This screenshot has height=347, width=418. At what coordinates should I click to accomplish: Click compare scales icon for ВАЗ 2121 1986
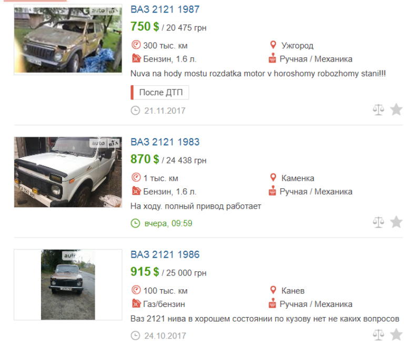(379, 334)
